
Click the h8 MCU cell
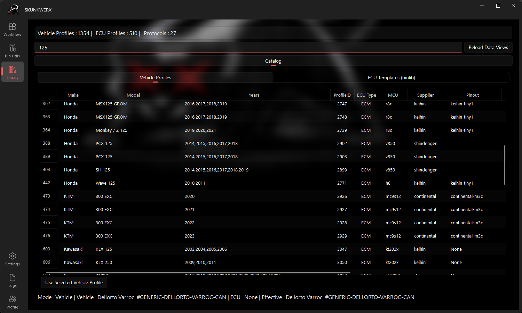(x=393, y=183)
